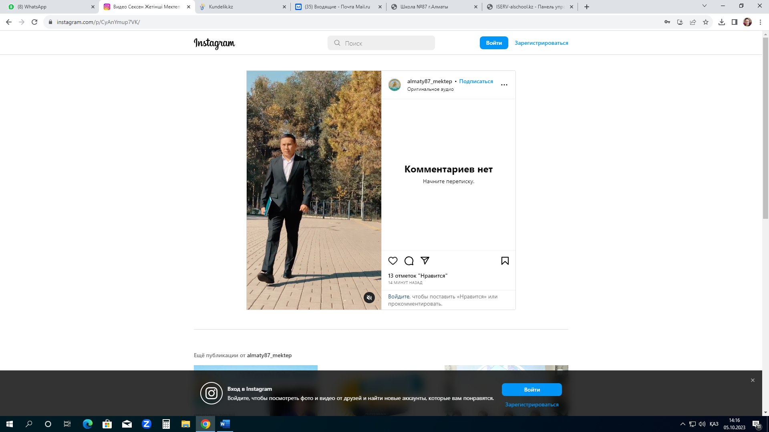Expand the tab search dropdown
Viewport: 769px width, 432px height.
pos(705,6)
